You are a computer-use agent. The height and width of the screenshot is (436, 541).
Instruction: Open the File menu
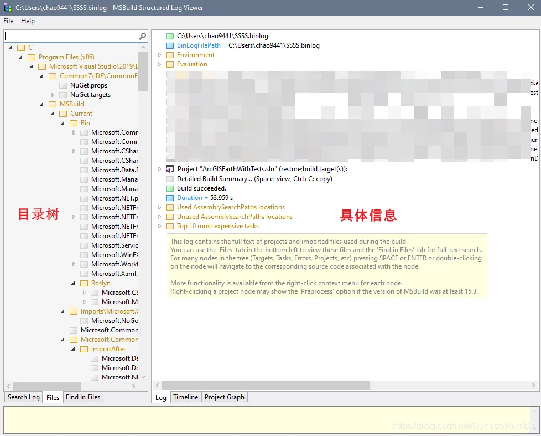8,21
